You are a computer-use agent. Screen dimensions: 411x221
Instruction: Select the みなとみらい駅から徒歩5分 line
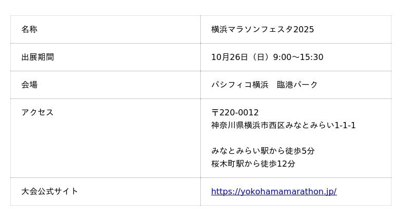point(263,151)
